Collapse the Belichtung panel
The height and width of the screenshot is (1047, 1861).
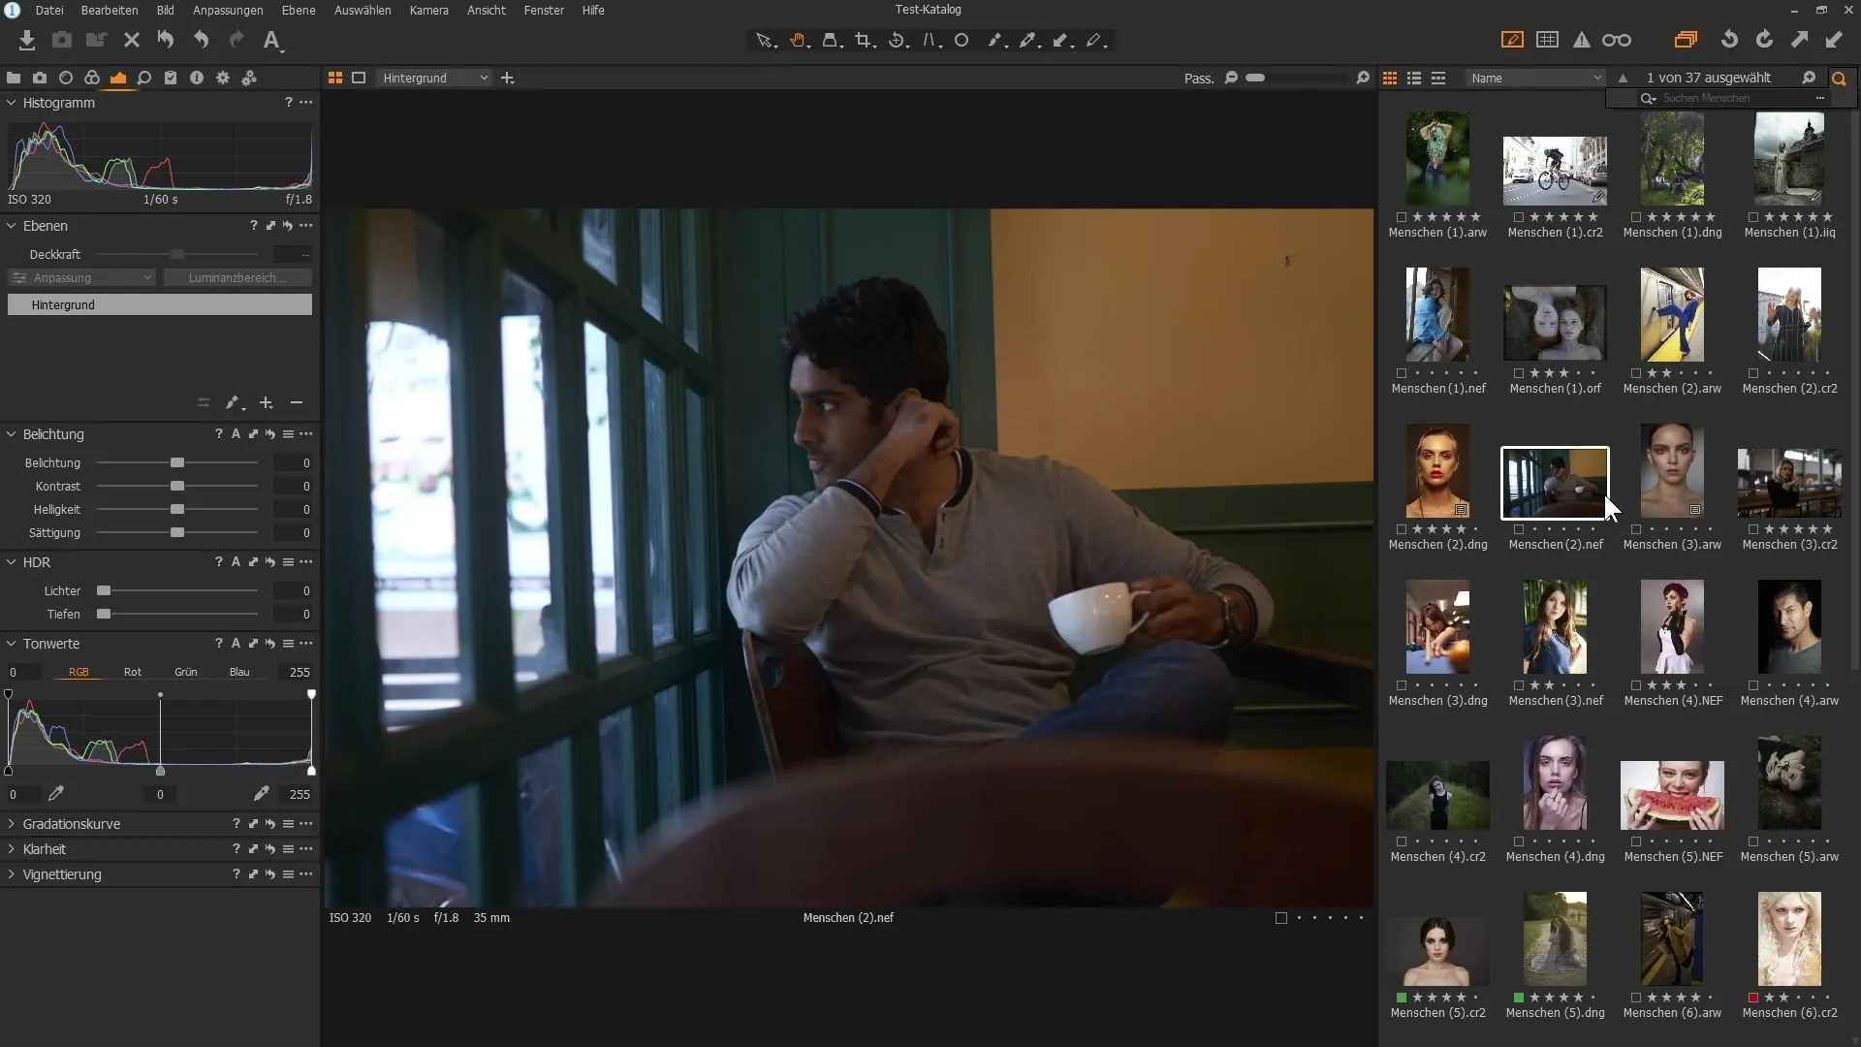[12, 434]
